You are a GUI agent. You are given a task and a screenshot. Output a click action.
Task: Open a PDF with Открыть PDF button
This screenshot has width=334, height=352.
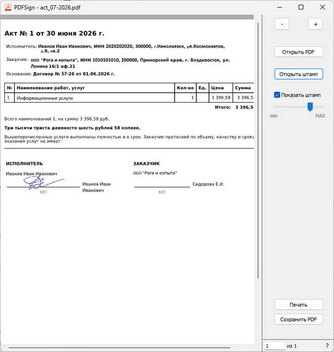[x=299, y=52]
